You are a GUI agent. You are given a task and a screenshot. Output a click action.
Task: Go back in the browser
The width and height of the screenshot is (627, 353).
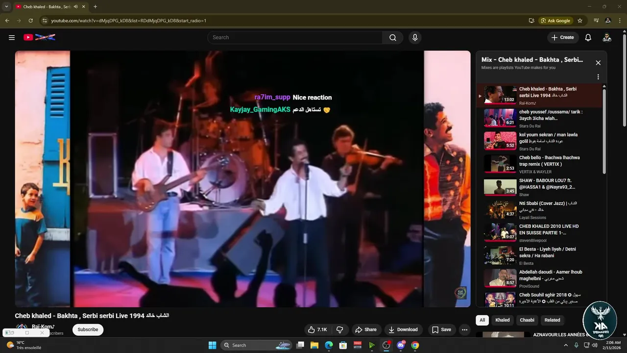7,21
